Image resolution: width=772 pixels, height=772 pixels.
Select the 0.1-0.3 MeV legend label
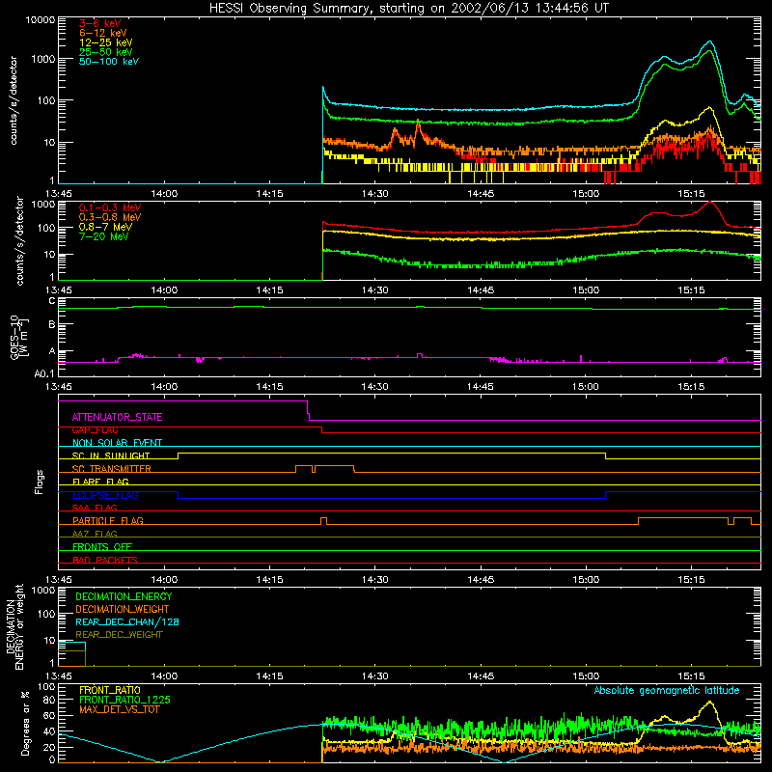coord(110,207)
